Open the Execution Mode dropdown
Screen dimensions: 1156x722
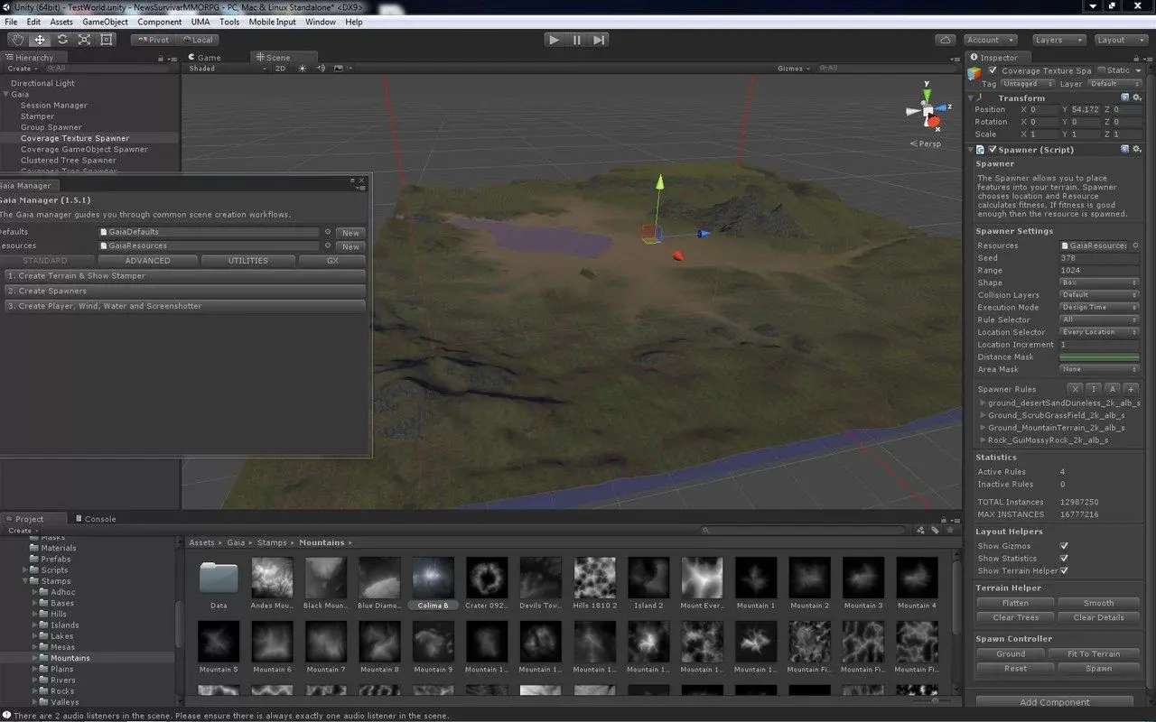tap(1099, 307)
